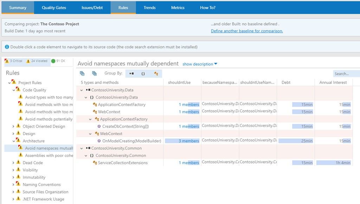The image size is (360, 204).
Task: Group results by namespace braces icon
Action: [143, 74]
